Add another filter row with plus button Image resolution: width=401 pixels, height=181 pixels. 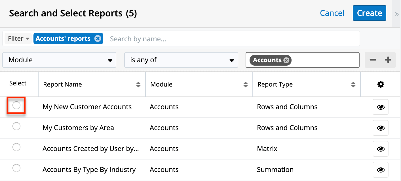coord(388,60)
